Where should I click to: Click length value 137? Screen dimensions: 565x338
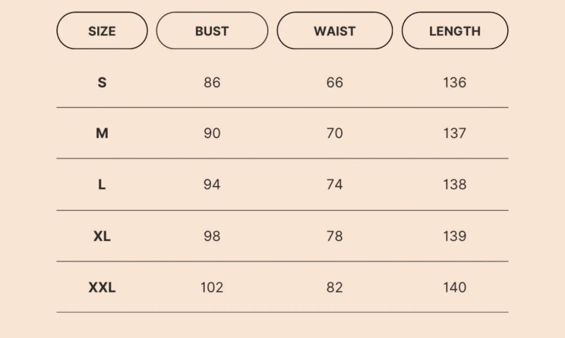click(455, 133)
